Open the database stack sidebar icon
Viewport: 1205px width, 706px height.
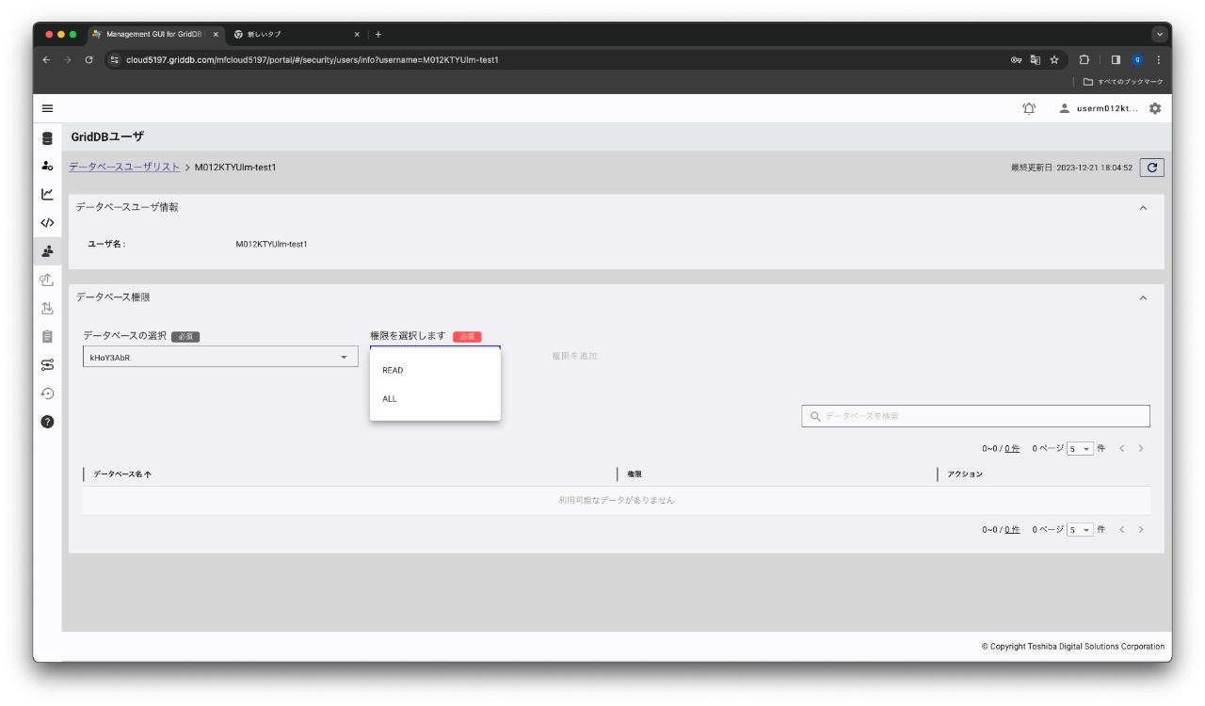click(x=47, y=138)
